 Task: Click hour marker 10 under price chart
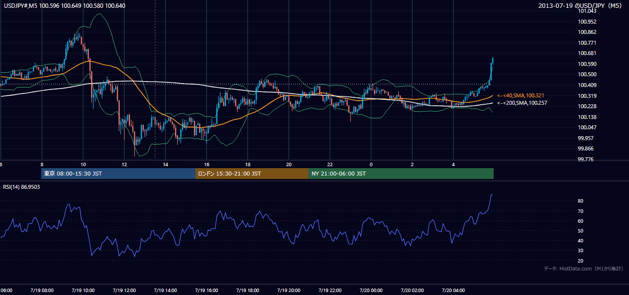[x=83, y=165]
